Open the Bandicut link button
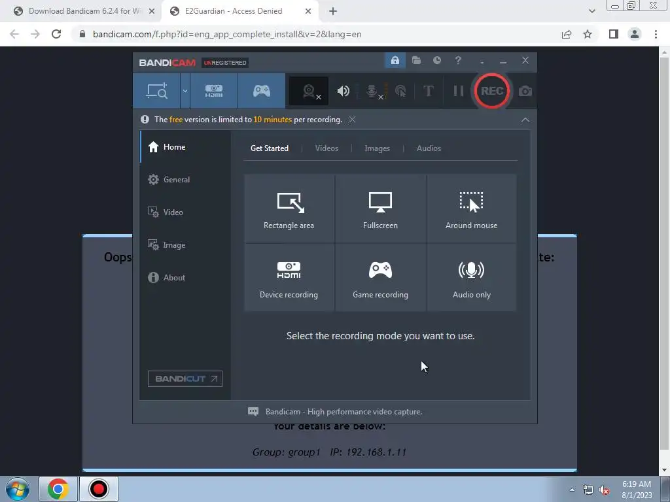This screenshot has height=502, width=670. pyautogui.click(x=185, y=378)
